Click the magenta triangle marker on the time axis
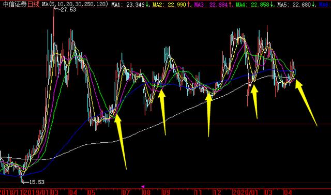Viewport: 331px width, 195px height. (143, 187)
